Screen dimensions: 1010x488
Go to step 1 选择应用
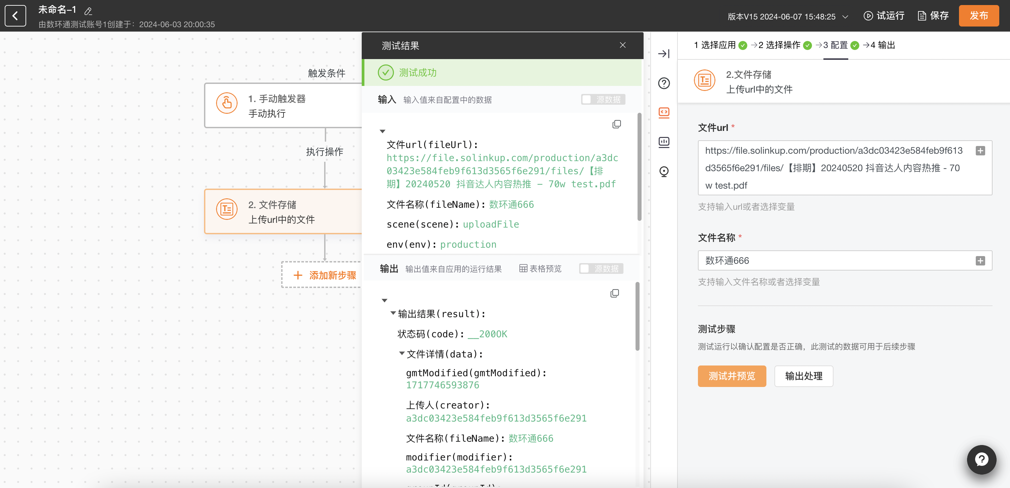click(720, 45)
